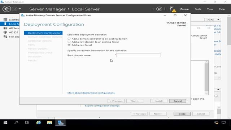
Task: Click the AD DS wizard Next button
Action: click(135, 101)
